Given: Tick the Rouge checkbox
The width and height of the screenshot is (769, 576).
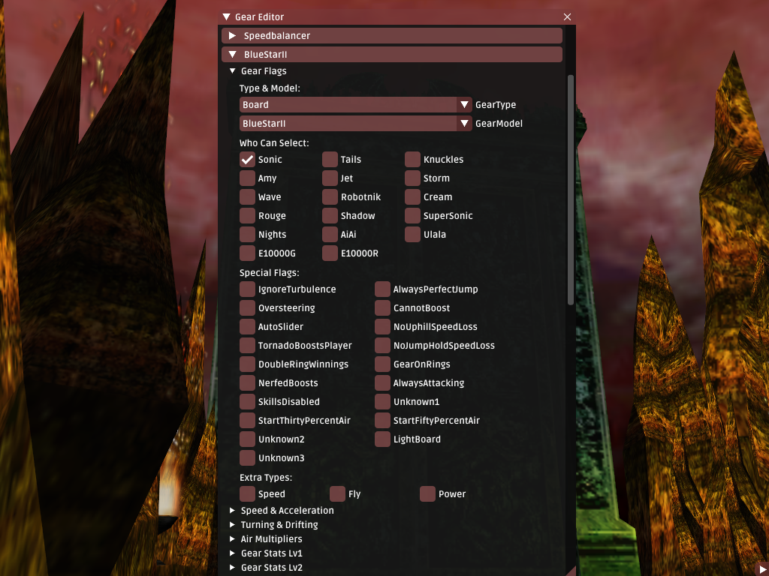Looking at the screenshot, I should 247,215.
